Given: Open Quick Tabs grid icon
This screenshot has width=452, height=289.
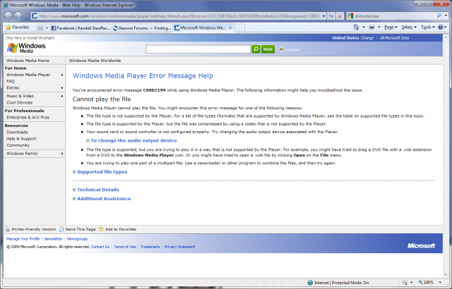Looking at the screenshot, I should 40,28.
